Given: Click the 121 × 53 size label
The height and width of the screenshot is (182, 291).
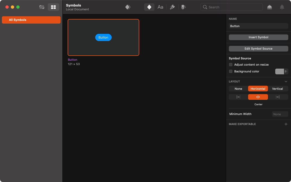Looking at the screenshot, I should tap(74, 64).
